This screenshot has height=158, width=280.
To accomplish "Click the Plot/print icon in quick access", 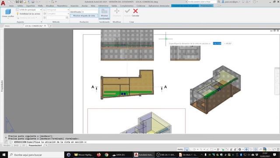I will tap(33, 2).
